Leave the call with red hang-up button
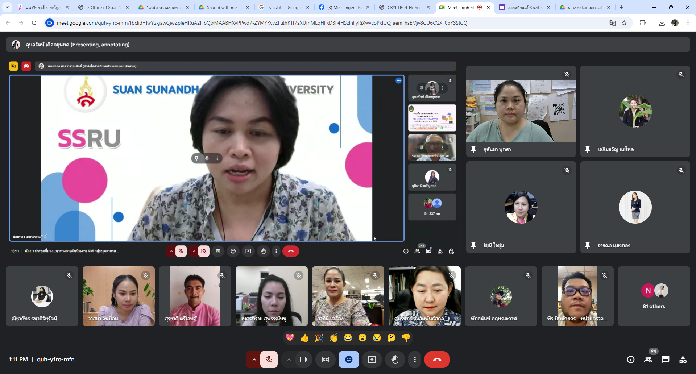This screenshot has width=696, height=374. (x=437, y=360)
